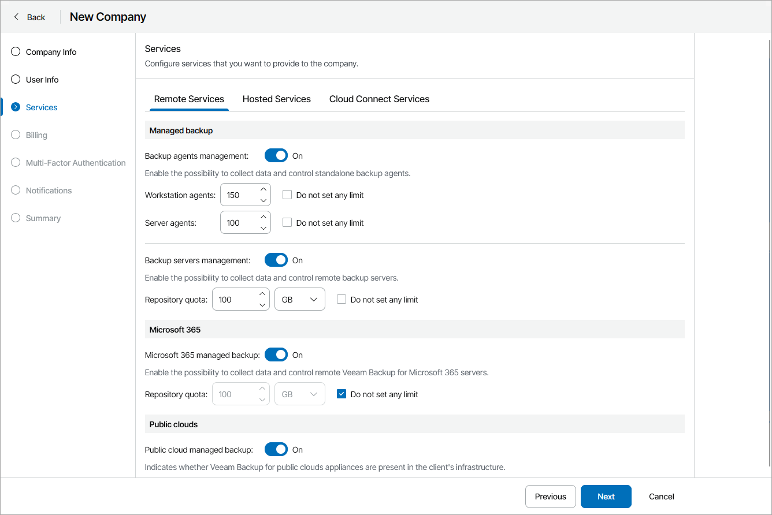Click the Back arrow icon

[x=16, y=17]
